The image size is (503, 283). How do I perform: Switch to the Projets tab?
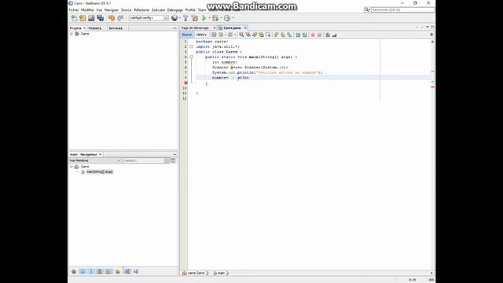75,28
